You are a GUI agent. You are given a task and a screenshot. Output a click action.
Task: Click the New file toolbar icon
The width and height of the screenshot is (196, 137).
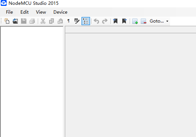coord(7,21)
